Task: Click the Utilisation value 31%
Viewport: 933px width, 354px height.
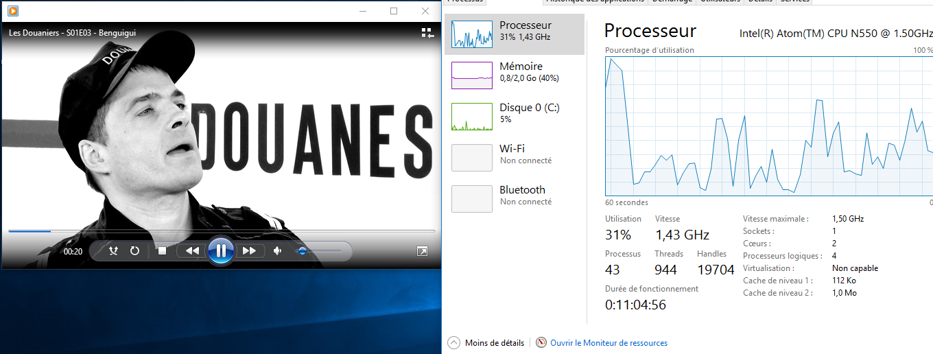Action: click(x=618, y=235)
